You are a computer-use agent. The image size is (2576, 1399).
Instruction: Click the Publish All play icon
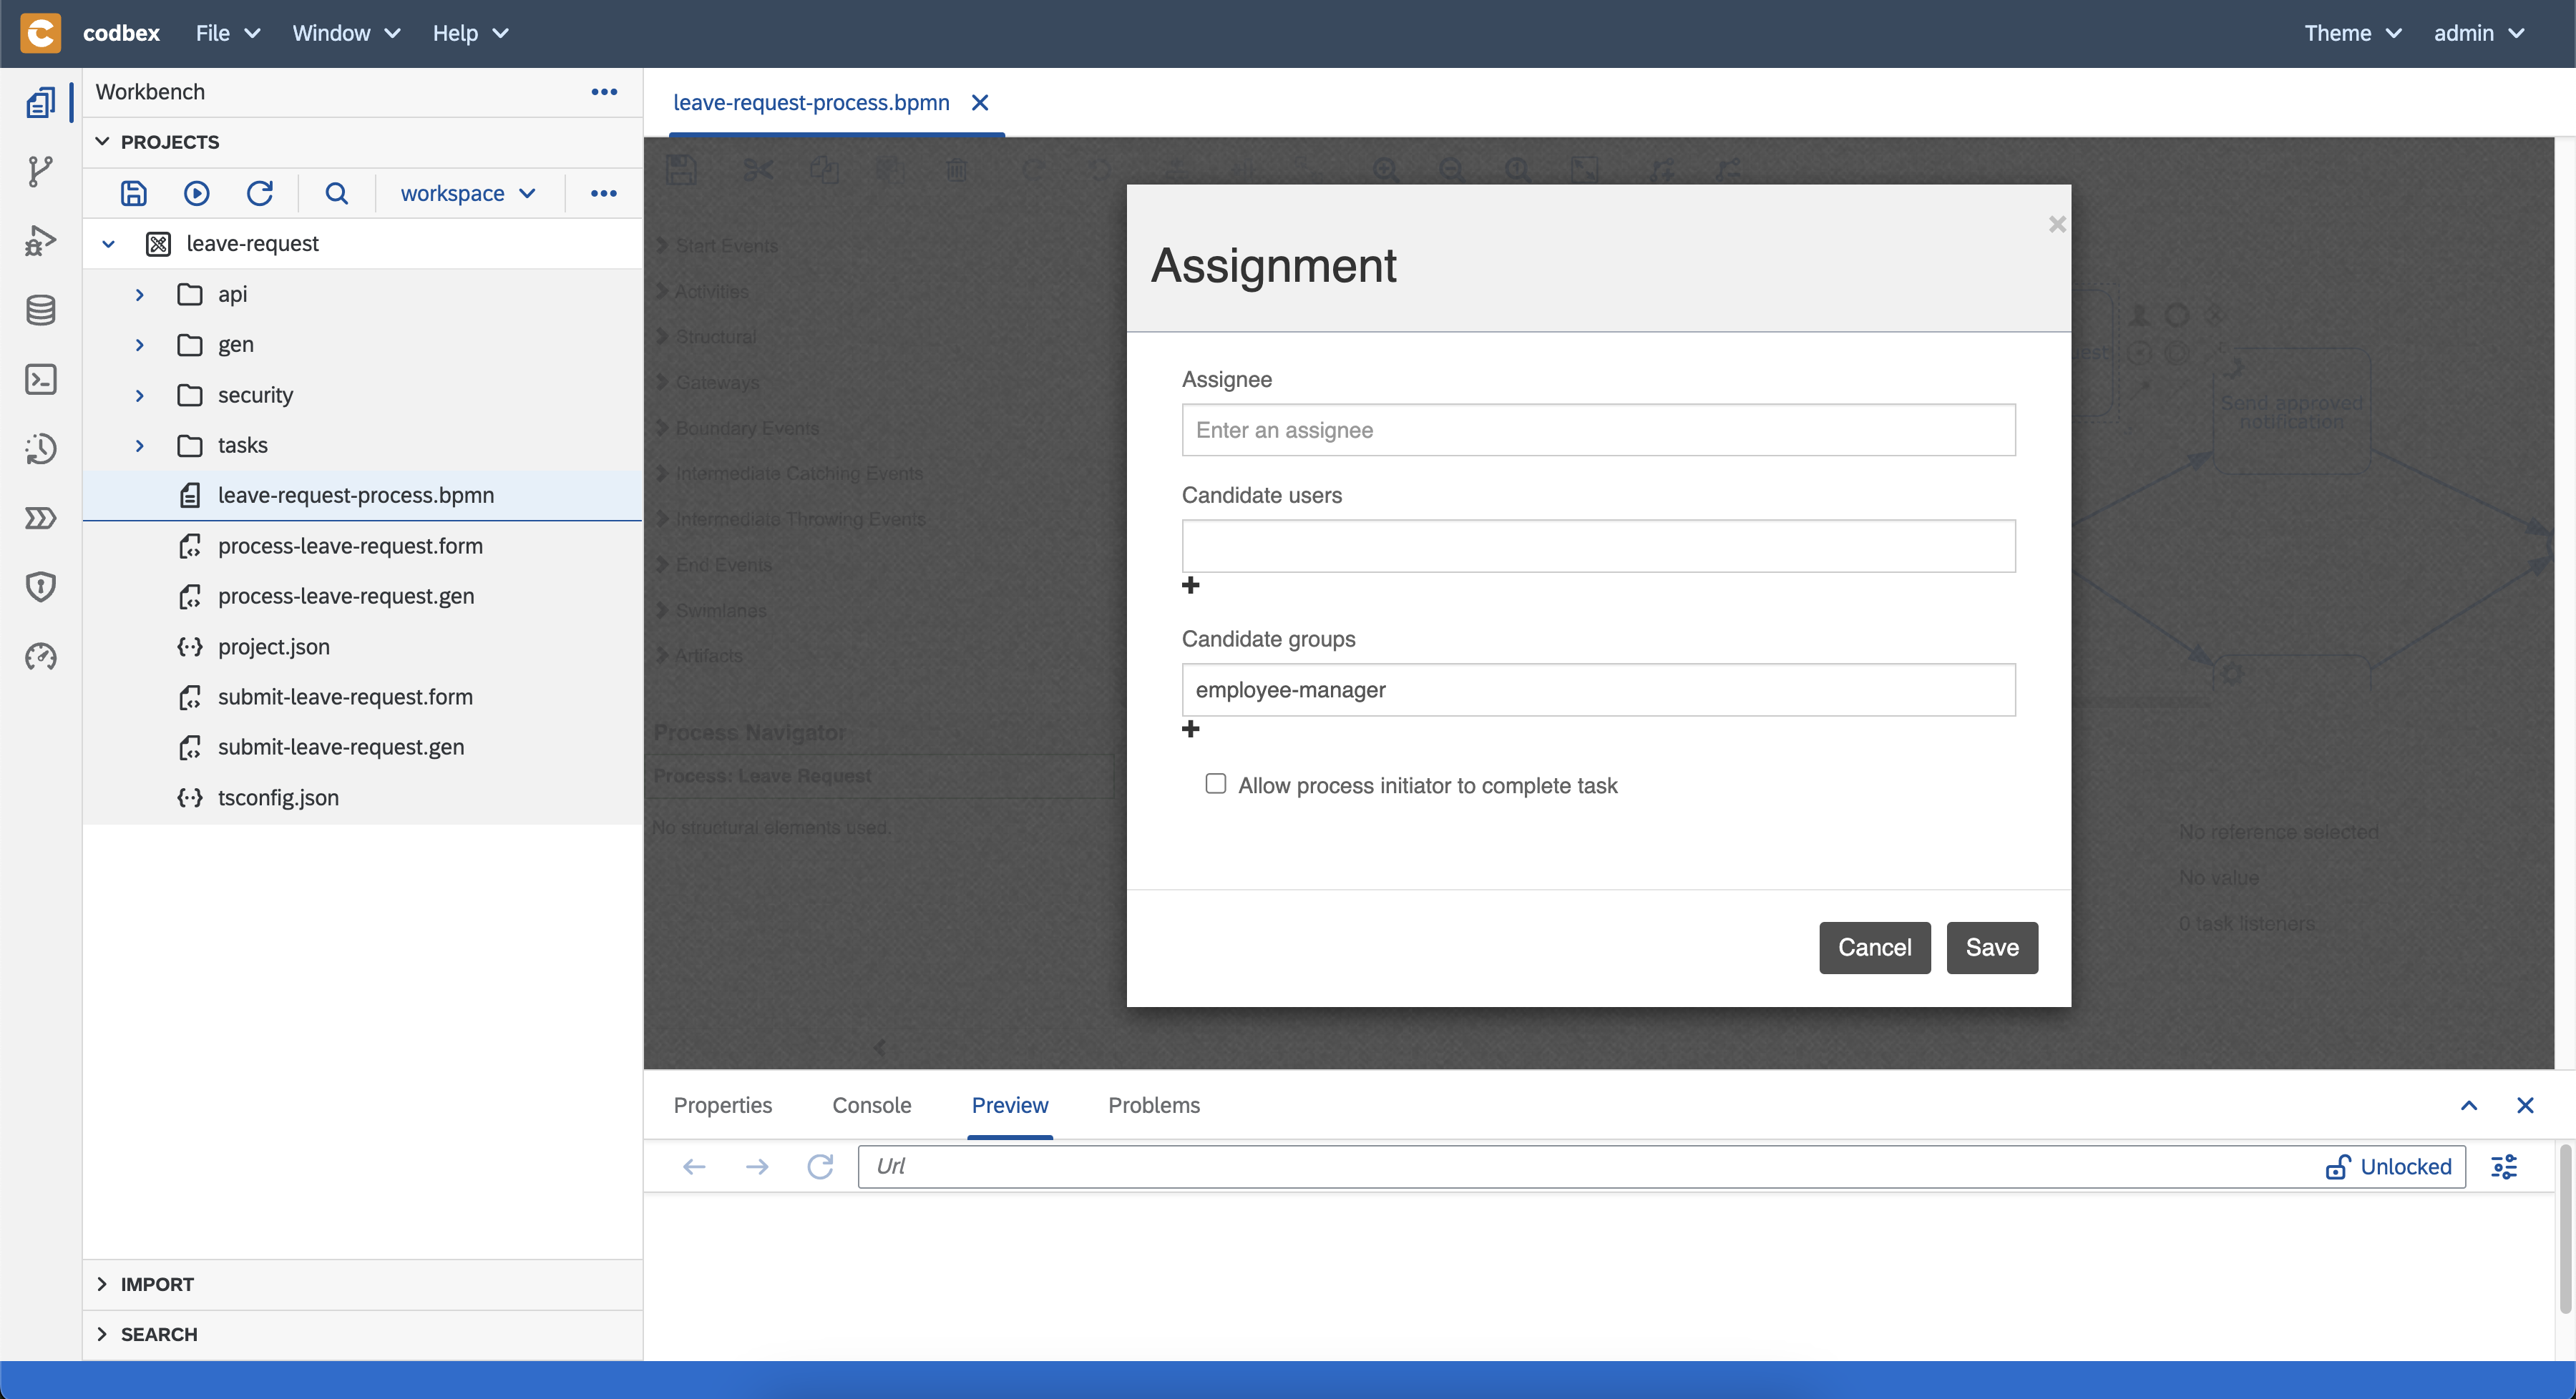coord(196,193)
